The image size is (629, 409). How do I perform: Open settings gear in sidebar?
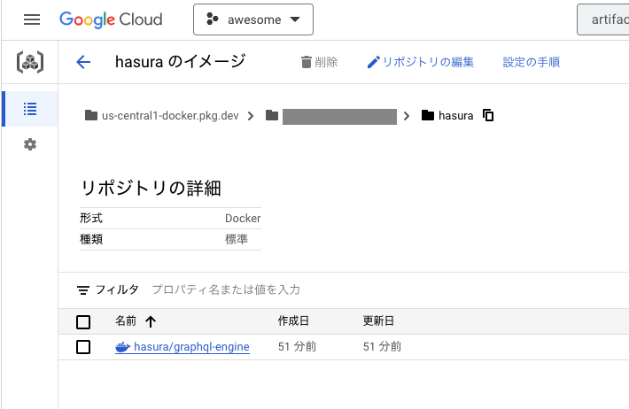(x=30, y=144)
